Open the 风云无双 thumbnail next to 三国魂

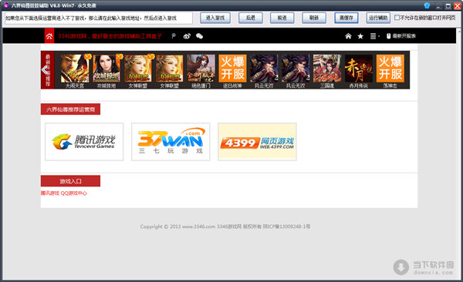point(296,69)
